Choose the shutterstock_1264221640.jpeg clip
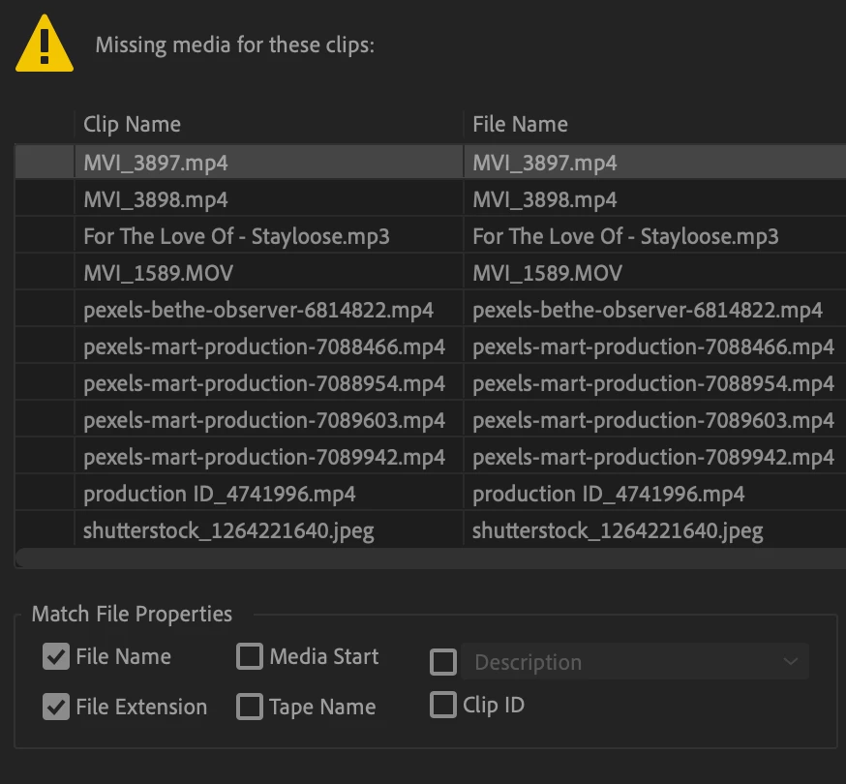The image size is (846, 784). pyautogui.click(x=228, y=530)
